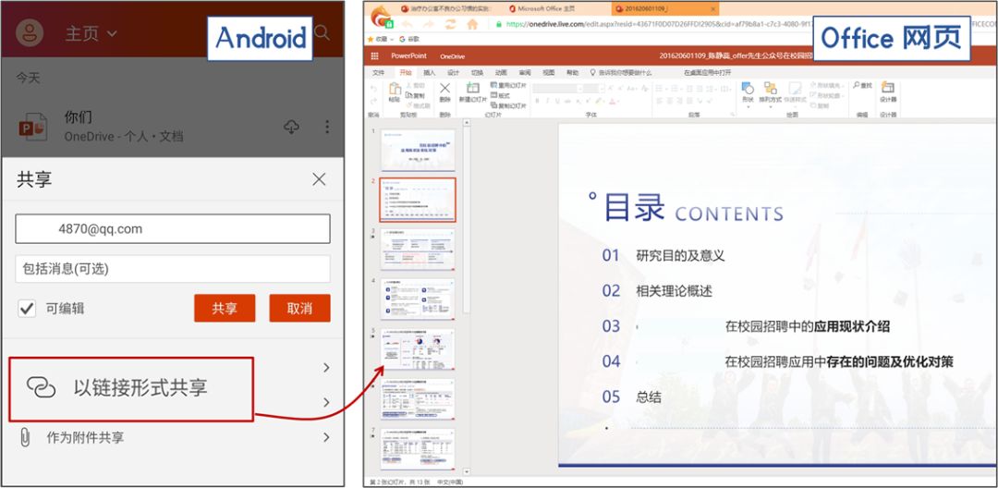Open the 排列方式 arrange menu
Viewport: 998px width, 488px height.
(x=770, y=93)
